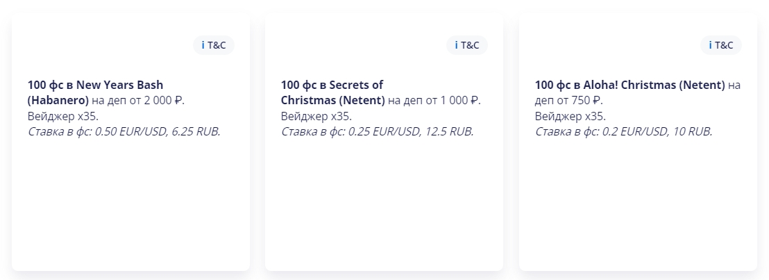This screenshot has height=280, width=769.
Task: Open T&C for the Secrets of Christmas offer
Action: (x=467, y=45)
